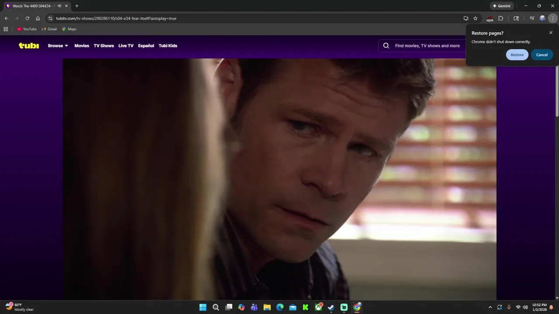Screen dimensions: 559x314
Task: Expand the Browse dropdown menu
Action: pos(58,46)
